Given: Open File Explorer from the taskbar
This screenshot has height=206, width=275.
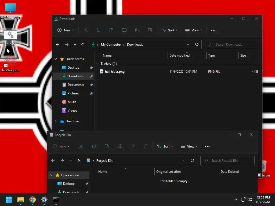Looking at the screenshot, I should (20, 200).
